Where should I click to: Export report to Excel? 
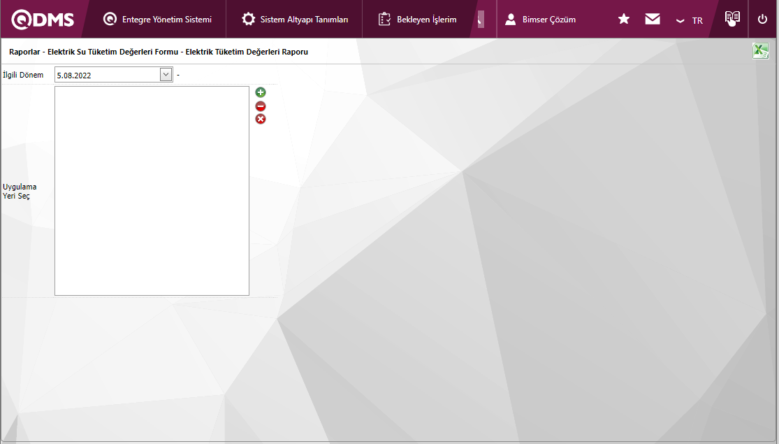(761, 51)
